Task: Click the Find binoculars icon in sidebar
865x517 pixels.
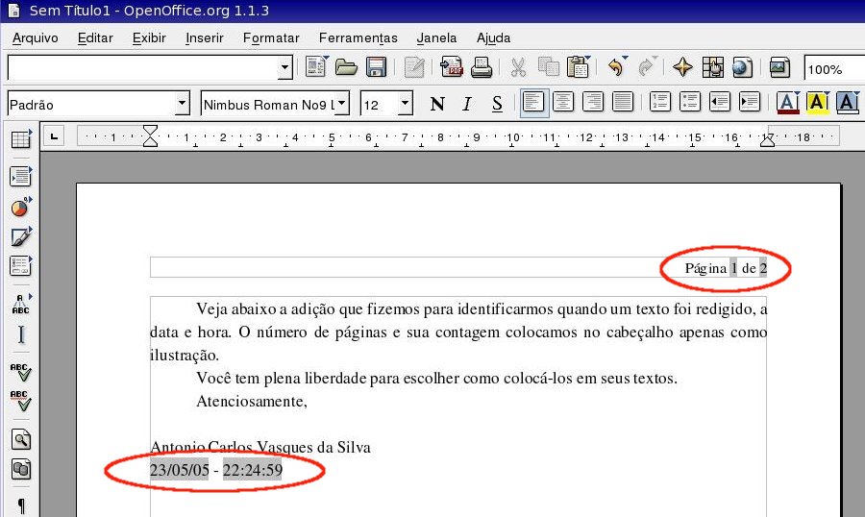Action: tap(20, 439)
